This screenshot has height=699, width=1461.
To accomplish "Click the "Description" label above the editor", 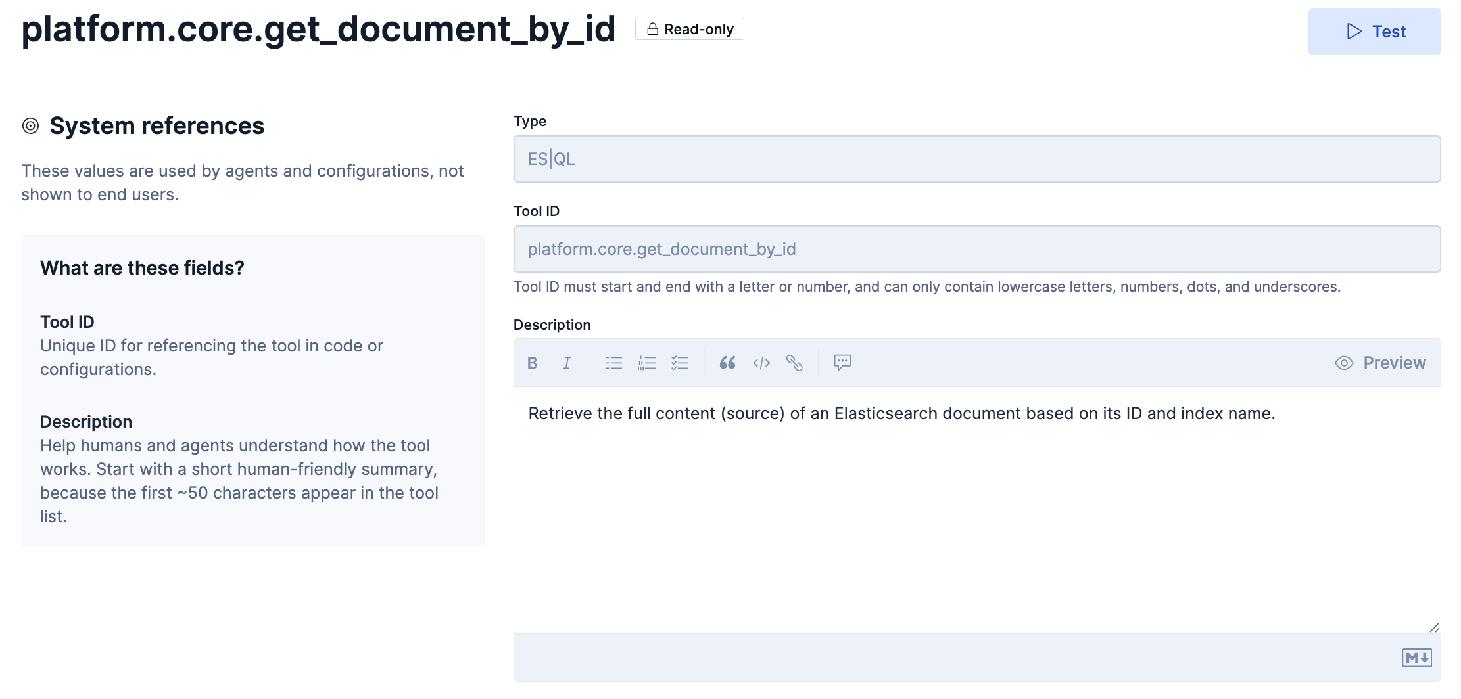I will pos(552,325).
